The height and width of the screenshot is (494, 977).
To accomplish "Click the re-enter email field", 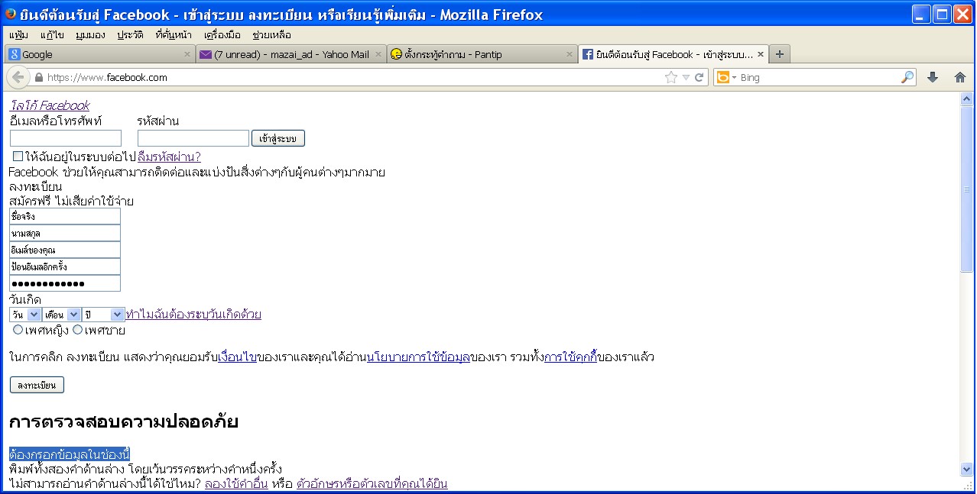I will tap(65, 266).
